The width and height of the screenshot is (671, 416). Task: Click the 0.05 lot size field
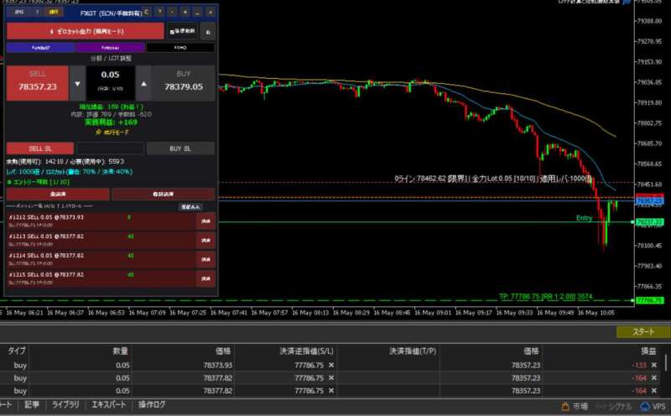click(x=111, y=83)
